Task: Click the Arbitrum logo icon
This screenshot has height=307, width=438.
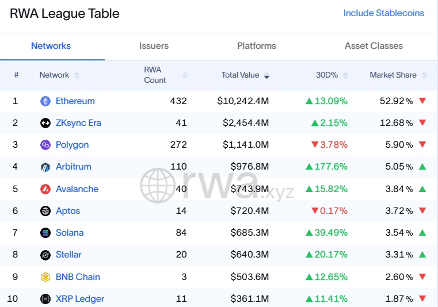Action: coord(45,167)
